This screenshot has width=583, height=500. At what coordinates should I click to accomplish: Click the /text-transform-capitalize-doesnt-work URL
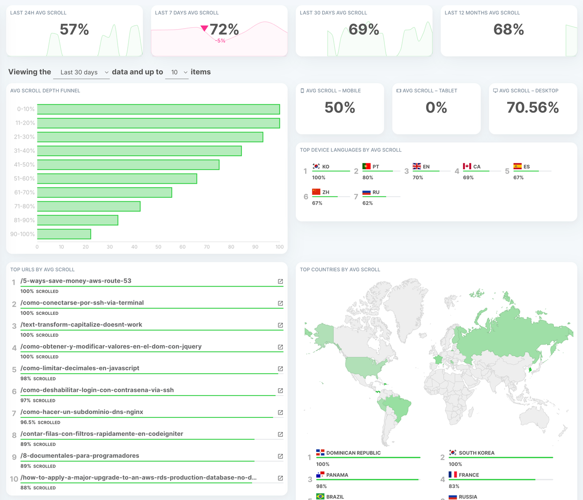coord(81,325)
